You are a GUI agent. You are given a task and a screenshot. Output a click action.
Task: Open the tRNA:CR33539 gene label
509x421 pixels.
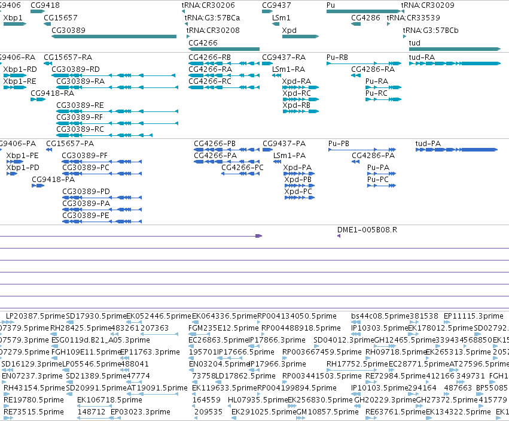(413, 17)
